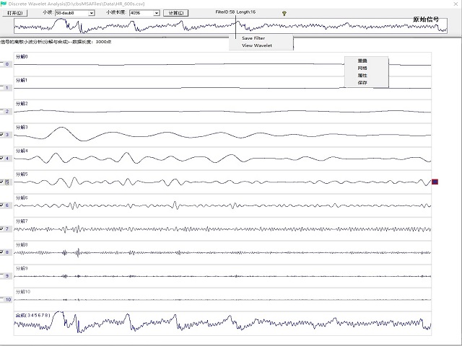Click the 'FilterID:58 Length:16' status text
This screenshot has width=462, height=346.
(235, 12)
